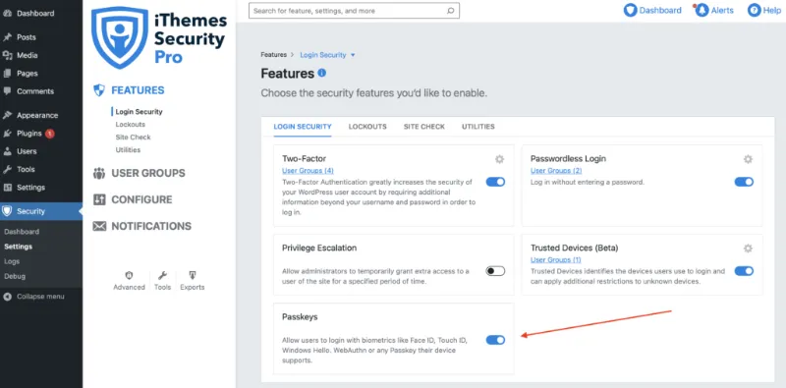Select the Security menu in WordPress sidebar
The image size is (786, 388).
pyautogui.click(x=41, y=211)
